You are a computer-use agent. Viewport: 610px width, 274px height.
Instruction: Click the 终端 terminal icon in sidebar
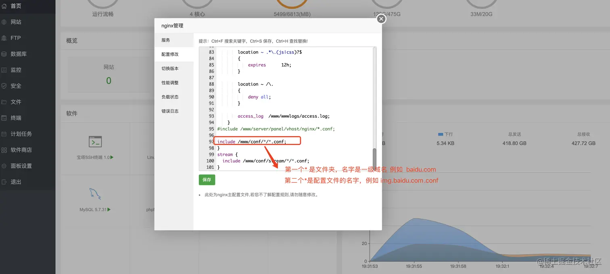point(4,118)
